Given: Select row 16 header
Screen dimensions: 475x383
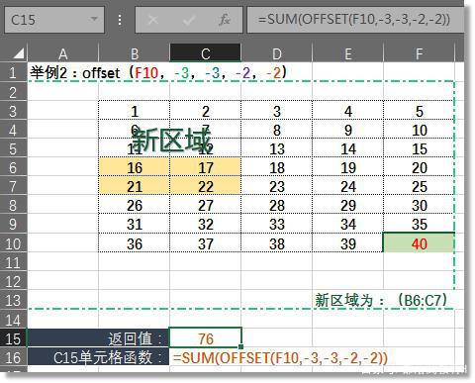Looking at the screenshot, I should [14, 357].
